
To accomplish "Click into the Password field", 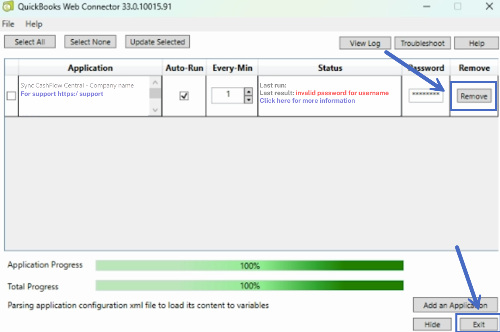I will [426, 96].
